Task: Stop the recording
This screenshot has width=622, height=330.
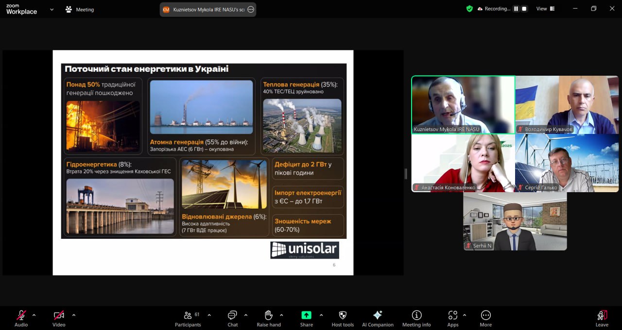Action: [524, 9]
